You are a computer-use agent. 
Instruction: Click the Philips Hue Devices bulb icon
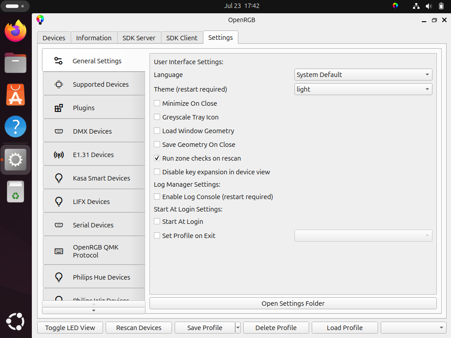click(x=58, y=277)
